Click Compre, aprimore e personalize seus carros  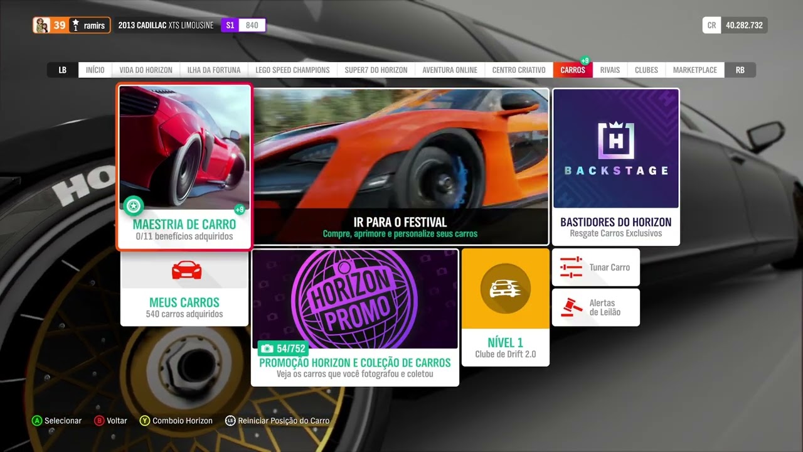(x=400, y=234)
